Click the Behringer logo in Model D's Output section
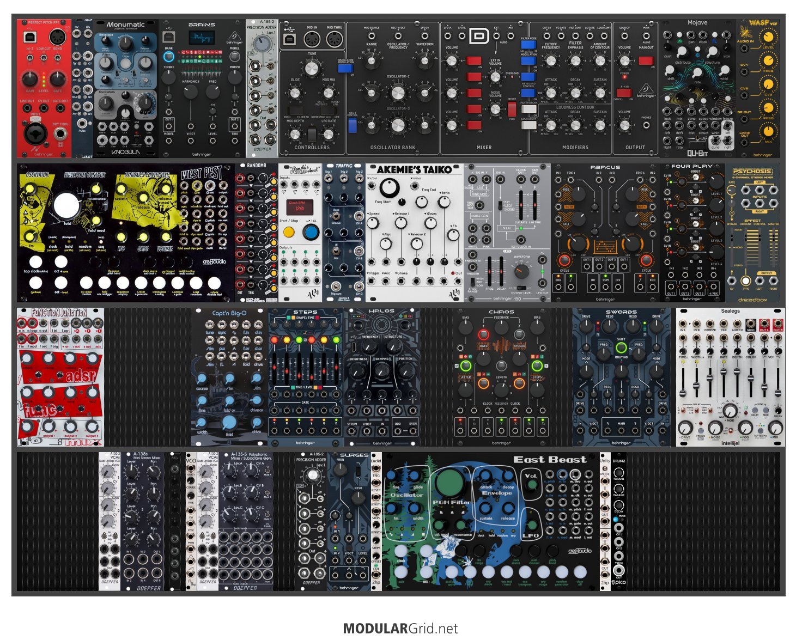Screen dimensions: 802x640 pyautogui.click(x=646, y=90)
